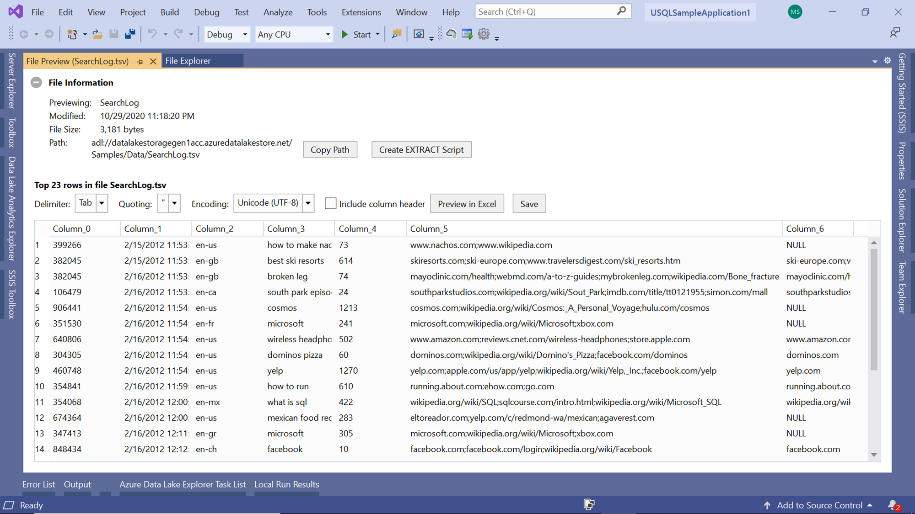Image resolution: width=915 pixels, height=514 pixels.
Task: Switch to the File Explorer tab
Action: 188,61
